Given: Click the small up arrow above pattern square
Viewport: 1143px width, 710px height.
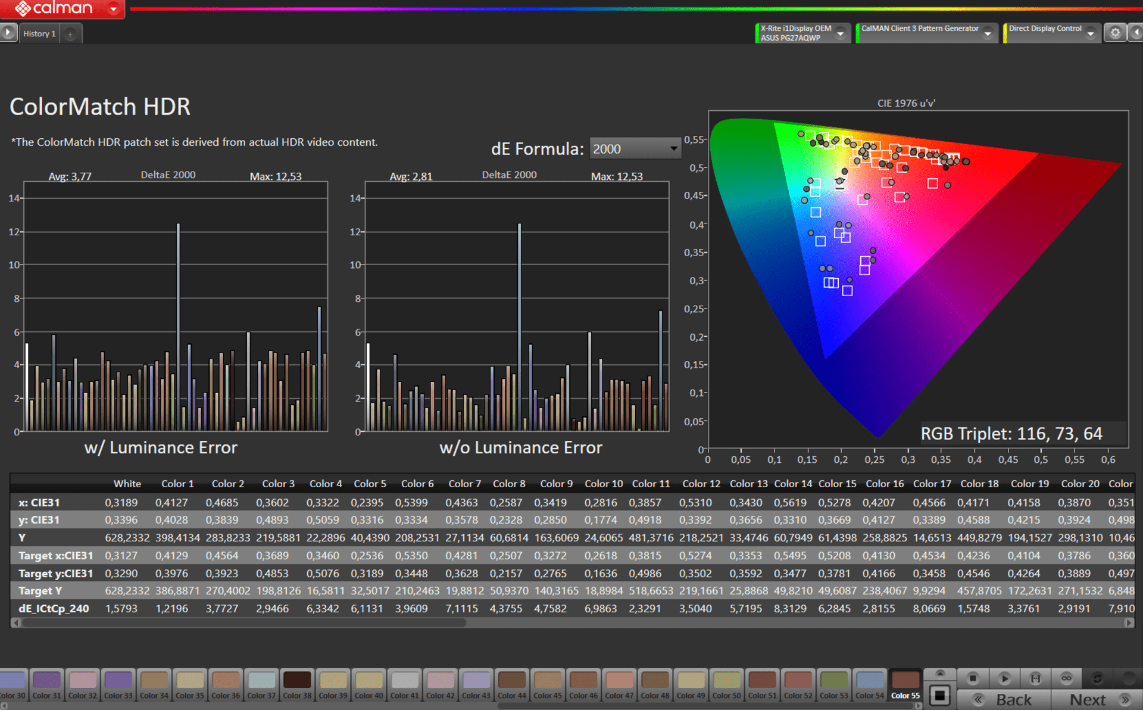Looking at the screenshot, I should pos(940,674).
